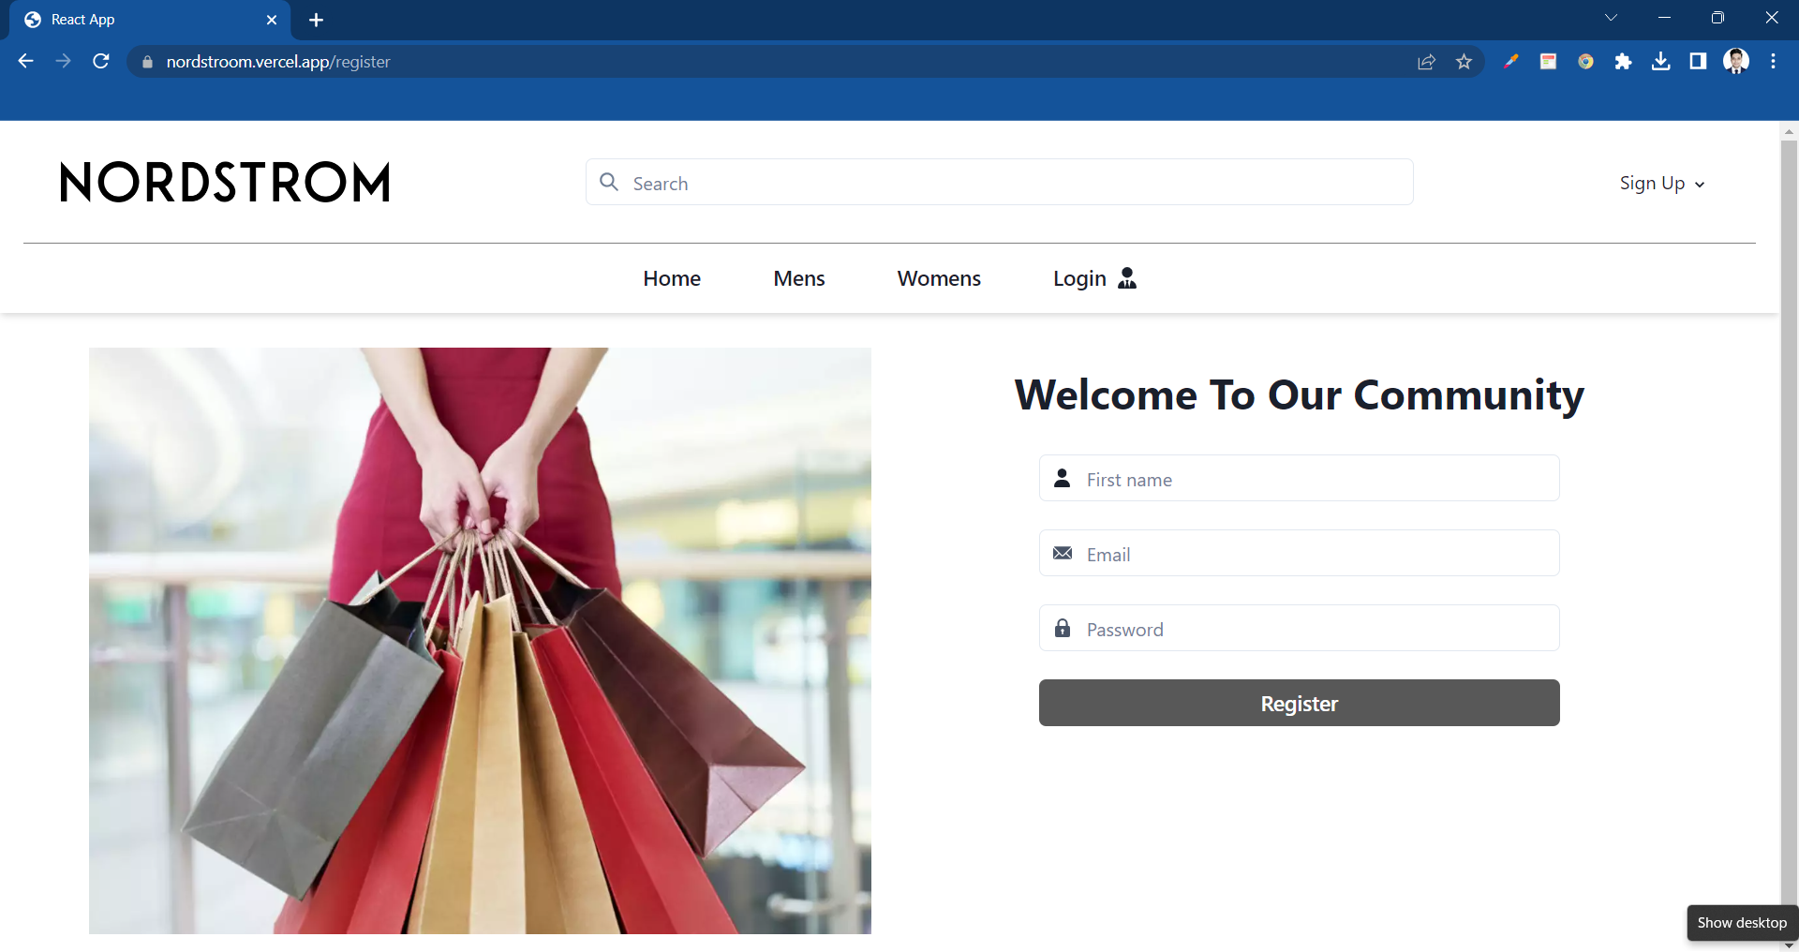1799x952 pixels.
Task: Open a new browser tab
Action: point(316,20)
